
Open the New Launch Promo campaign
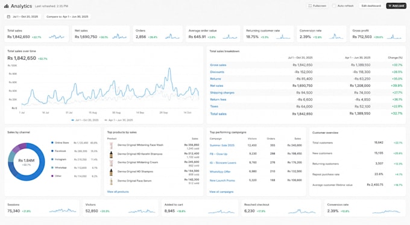(x=222, y=180)
